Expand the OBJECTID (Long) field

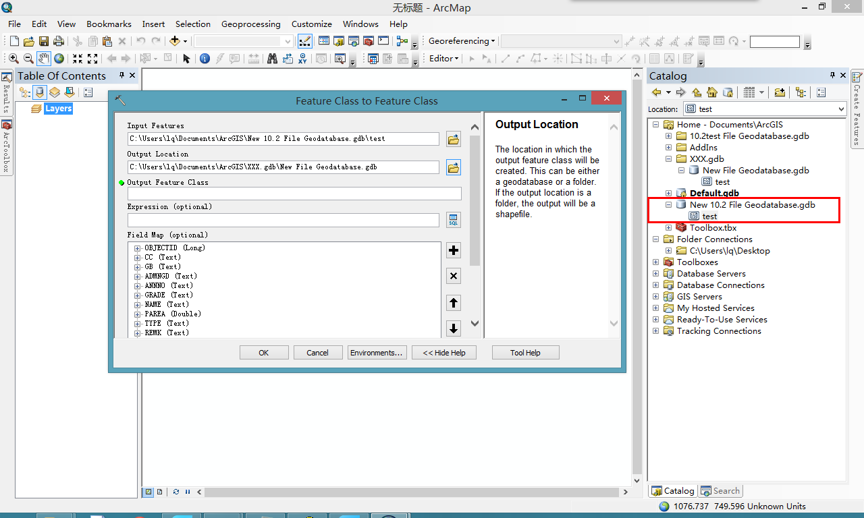pyautogui.click(x=138, y=248)
